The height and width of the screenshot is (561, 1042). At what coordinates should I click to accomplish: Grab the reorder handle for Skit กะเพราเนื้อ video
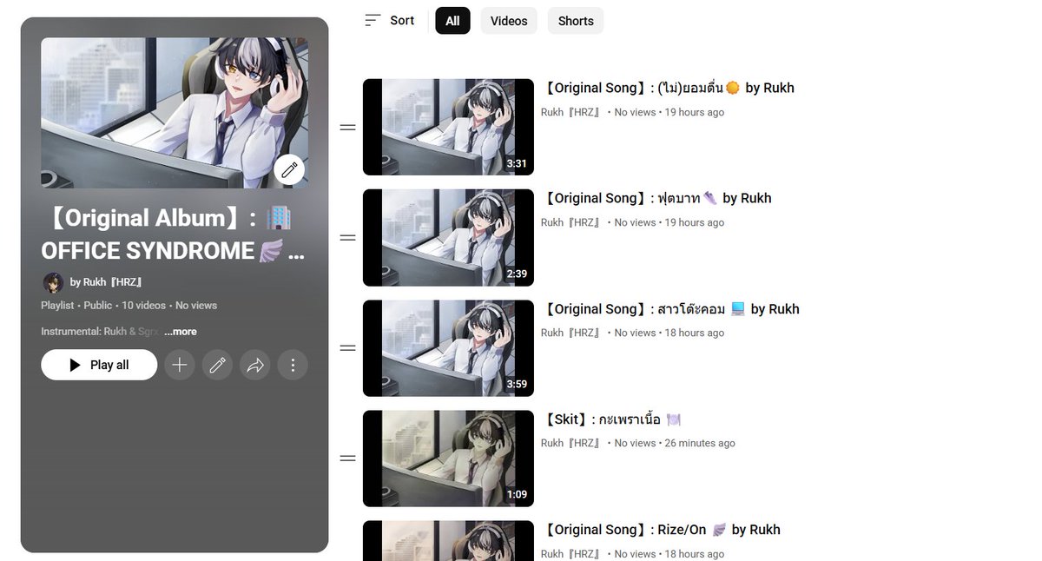347,459
